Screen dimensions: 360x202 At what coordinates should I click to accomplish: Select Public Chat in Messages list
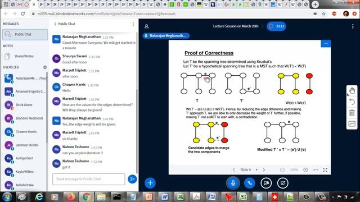point(25,34)
